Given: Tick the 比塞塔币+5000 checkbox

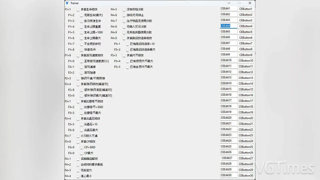Looking at the screenshot, I should [x=82, y=107].
